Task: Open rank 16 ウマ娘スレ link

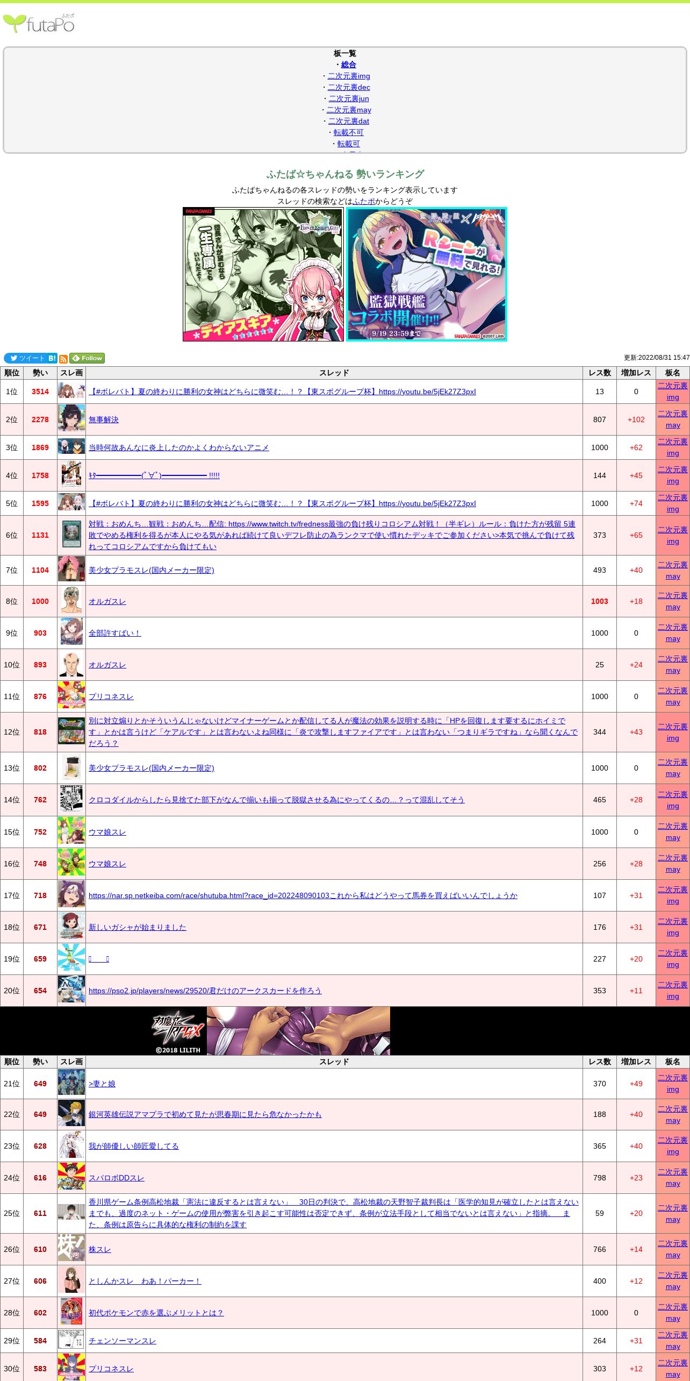Action: [x=107, y=864]
